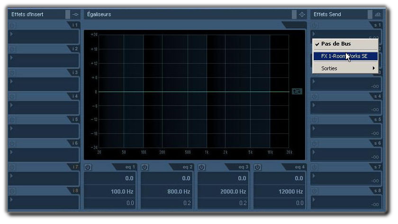Viewport: 398px width, 224px height.
Task: Activate the send s 4 power button
Action: point(315,96)
